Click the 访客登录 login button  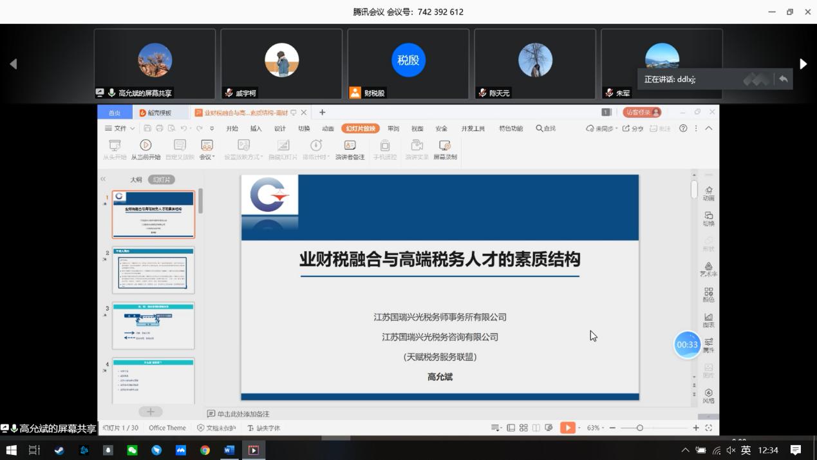pyautogui.click(x=642, y=112)
